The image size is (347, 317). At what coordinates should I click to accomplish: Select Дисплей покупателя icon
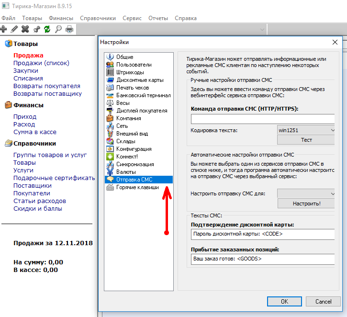pyautogui.click(x=110, y=111)
